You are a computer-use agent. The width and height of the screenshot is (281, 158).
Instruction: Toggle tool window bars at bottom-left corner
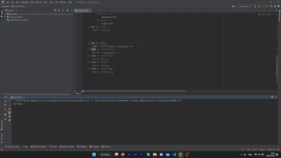click(x=2, y=149)
